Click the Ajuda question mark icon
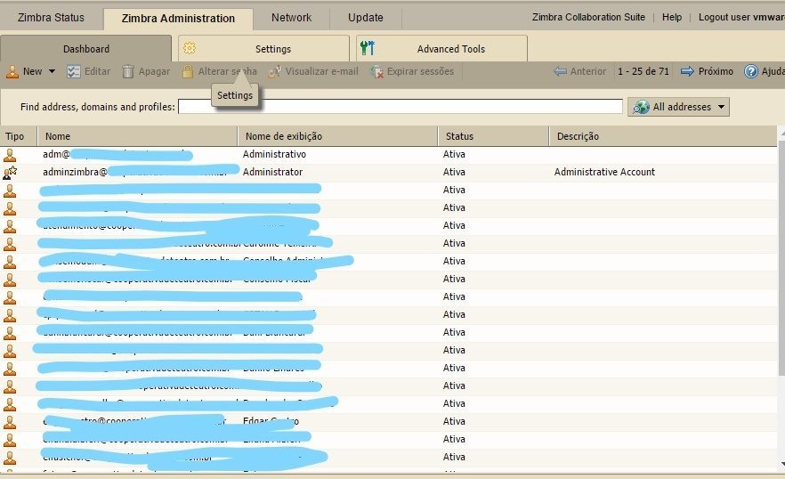Image resolution: width=785 pixels, height=479 pixels. coord(750,71)
